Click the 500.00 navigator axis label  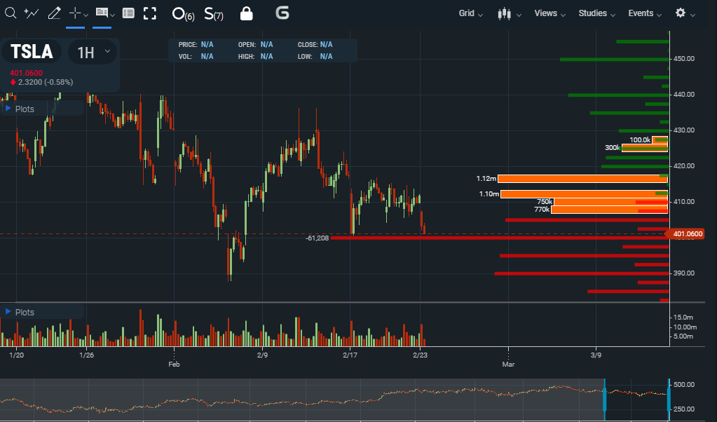pos(684,385)
